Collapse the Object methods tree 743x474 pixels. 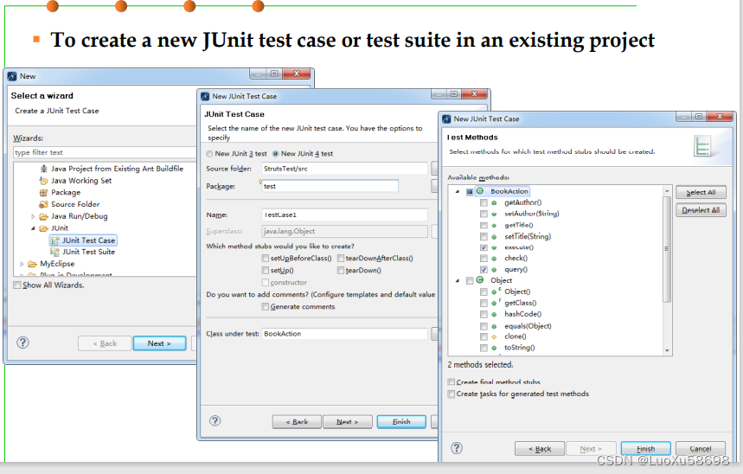point(458,280)
